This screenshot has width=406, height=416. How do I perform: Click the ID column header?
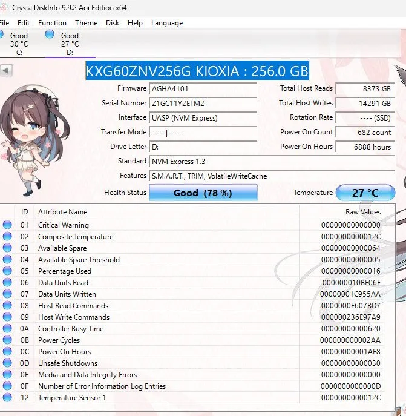click(x=24, y=212)
